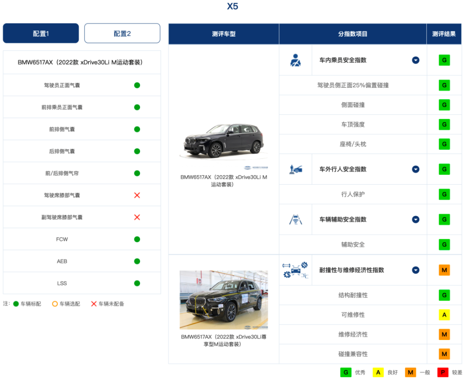Screen dimensions: 467x381
Task: Click the X5 model title
Action: tap(232, 6)
